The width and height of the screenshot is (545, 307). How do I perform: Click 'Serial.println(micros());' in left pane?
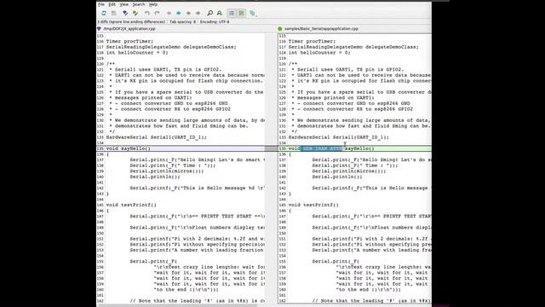[167, 171]
